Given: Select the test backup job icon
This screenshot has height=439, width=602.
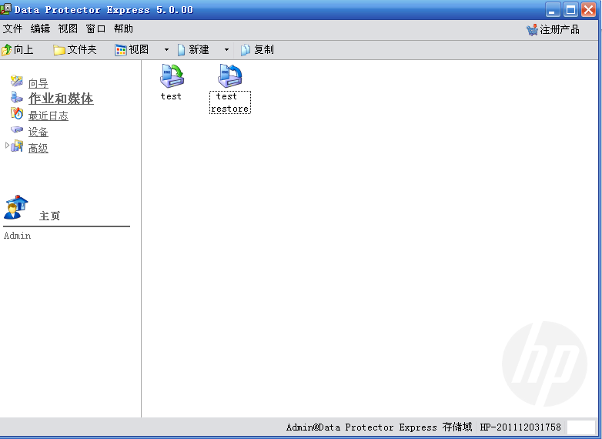Looking at the screenshot, I should [172, 75].
